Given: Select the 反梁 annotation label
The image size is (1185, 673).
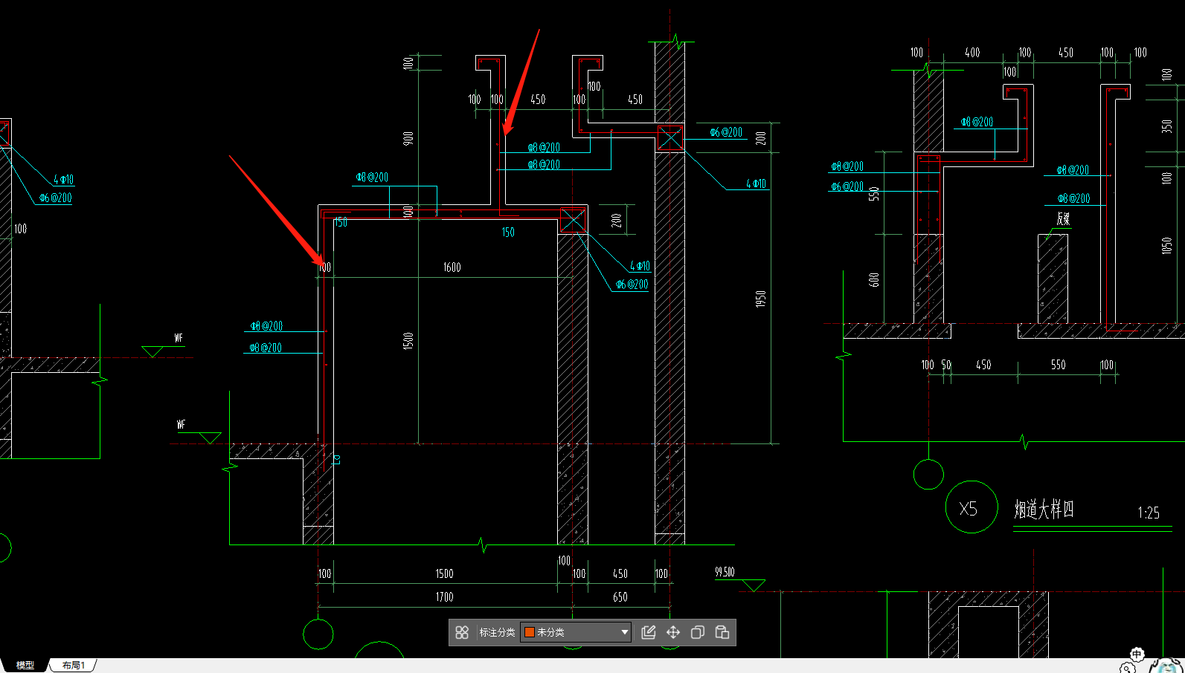Looking at the screenshot, I should [1063, 218].
